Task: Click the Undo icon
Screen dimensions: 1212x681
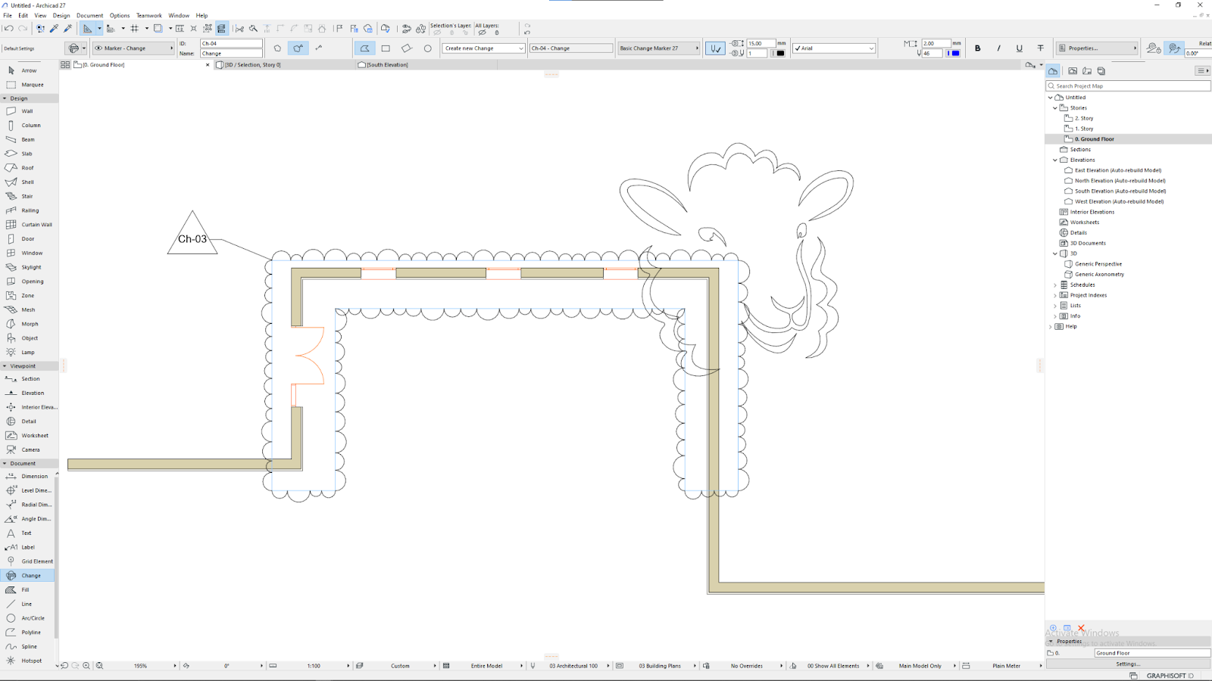Action: point(8,29)
